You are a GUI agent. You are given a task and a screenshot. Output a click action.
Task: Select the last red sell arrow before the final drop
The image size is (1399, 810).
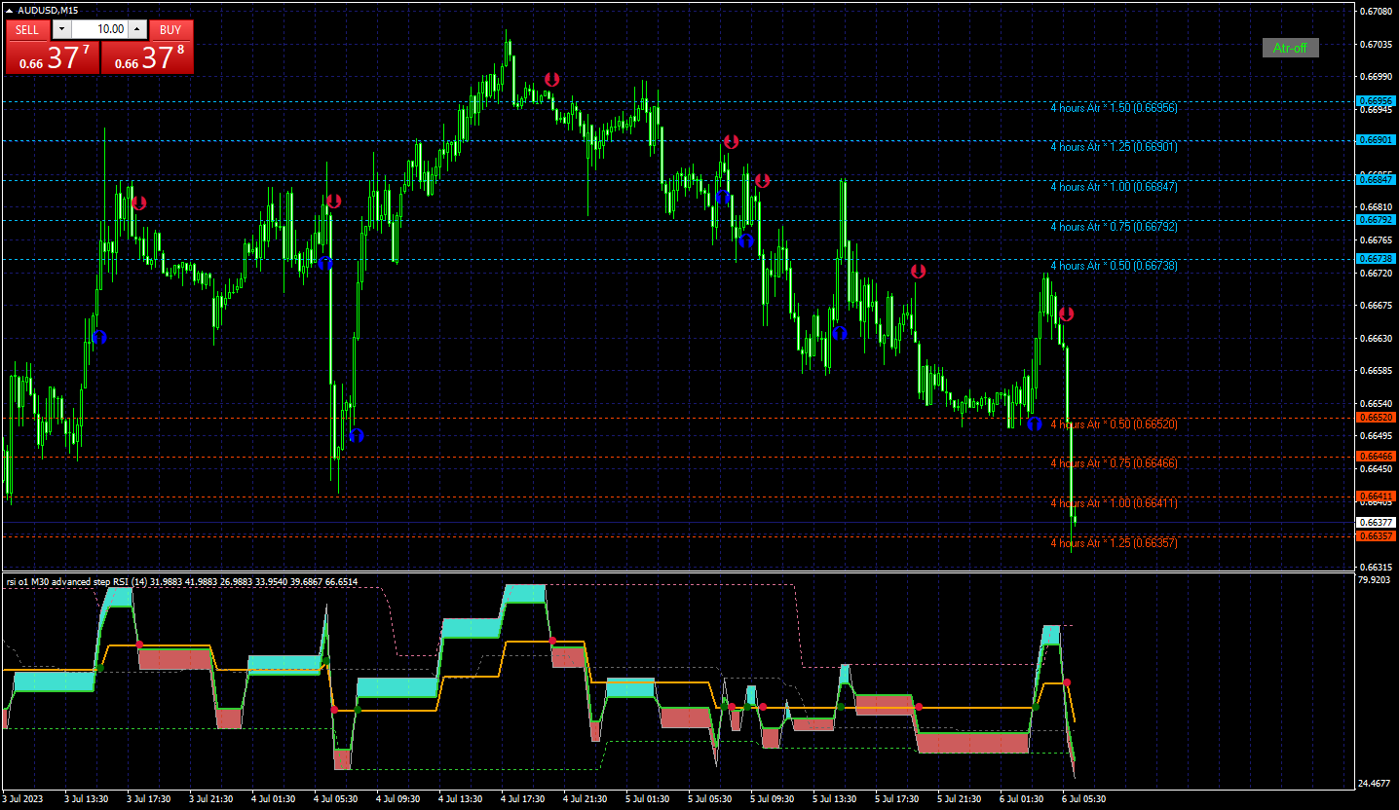(x=1066, y=313)
